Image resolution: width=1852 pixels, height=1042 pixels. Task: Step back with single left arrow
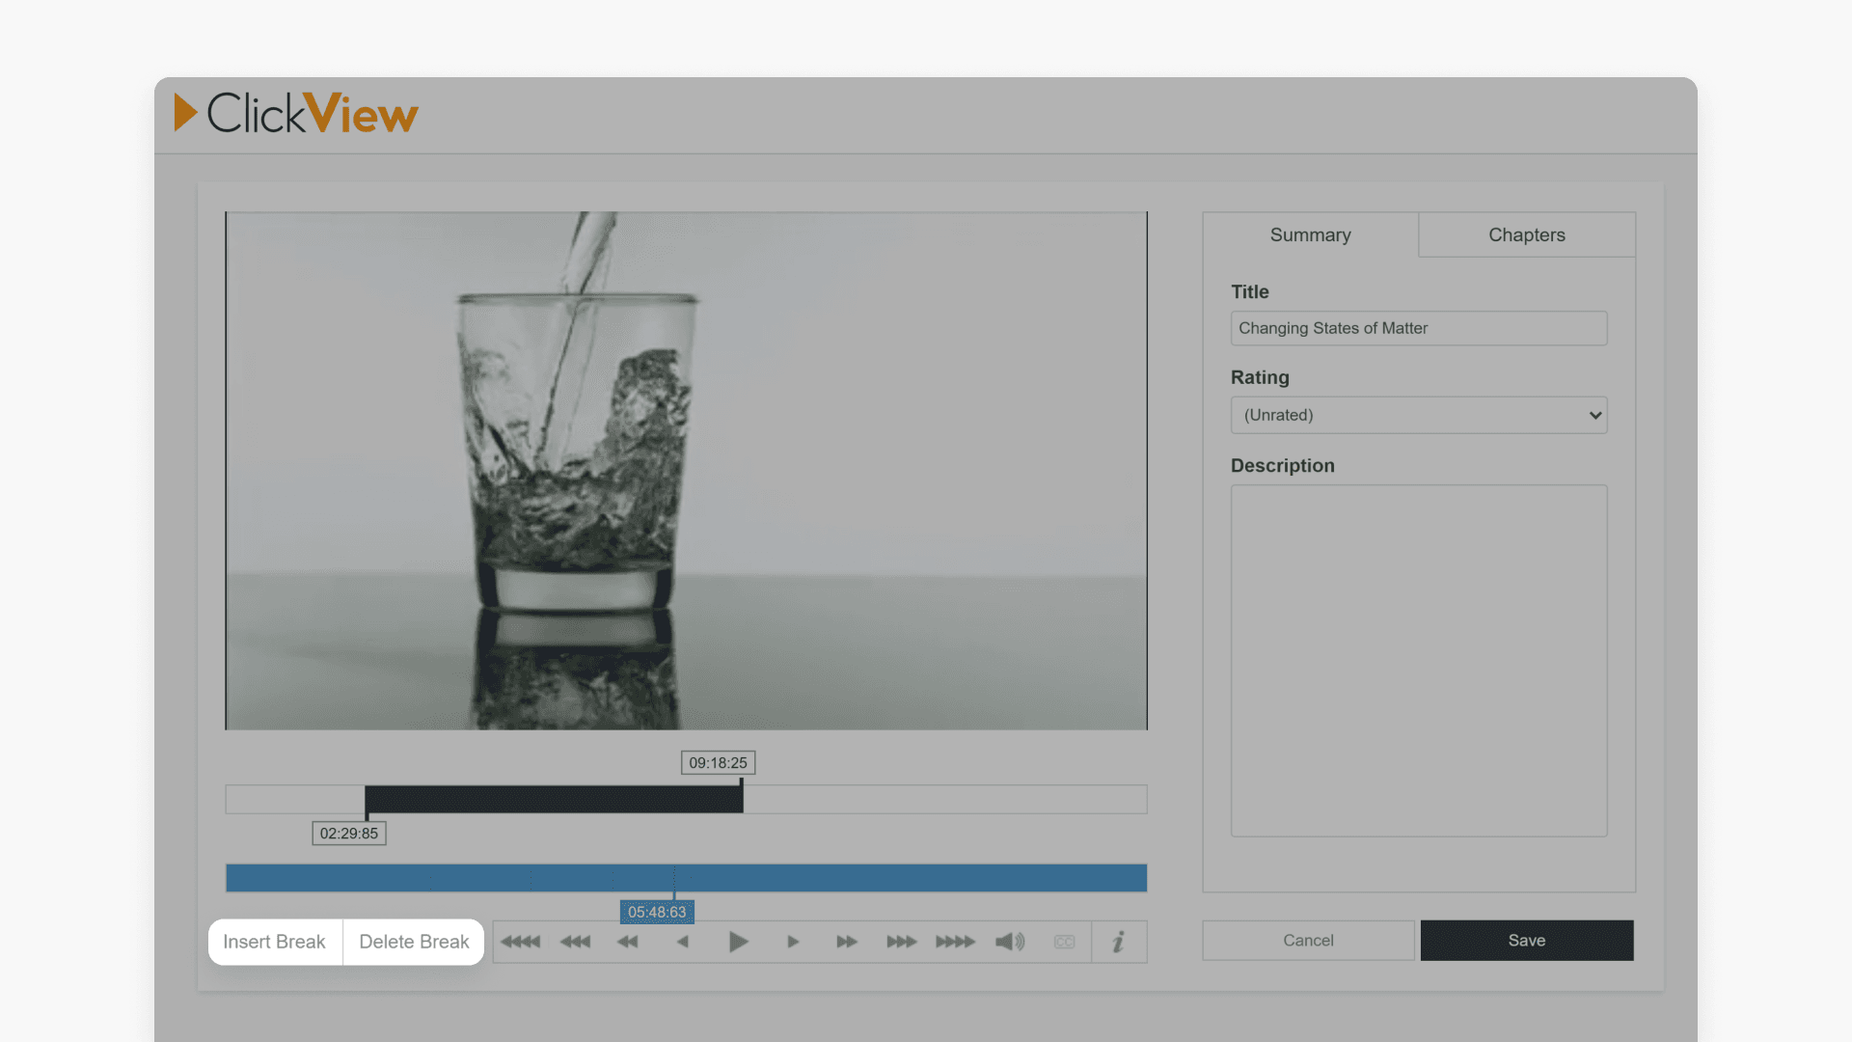click(683, 942)
